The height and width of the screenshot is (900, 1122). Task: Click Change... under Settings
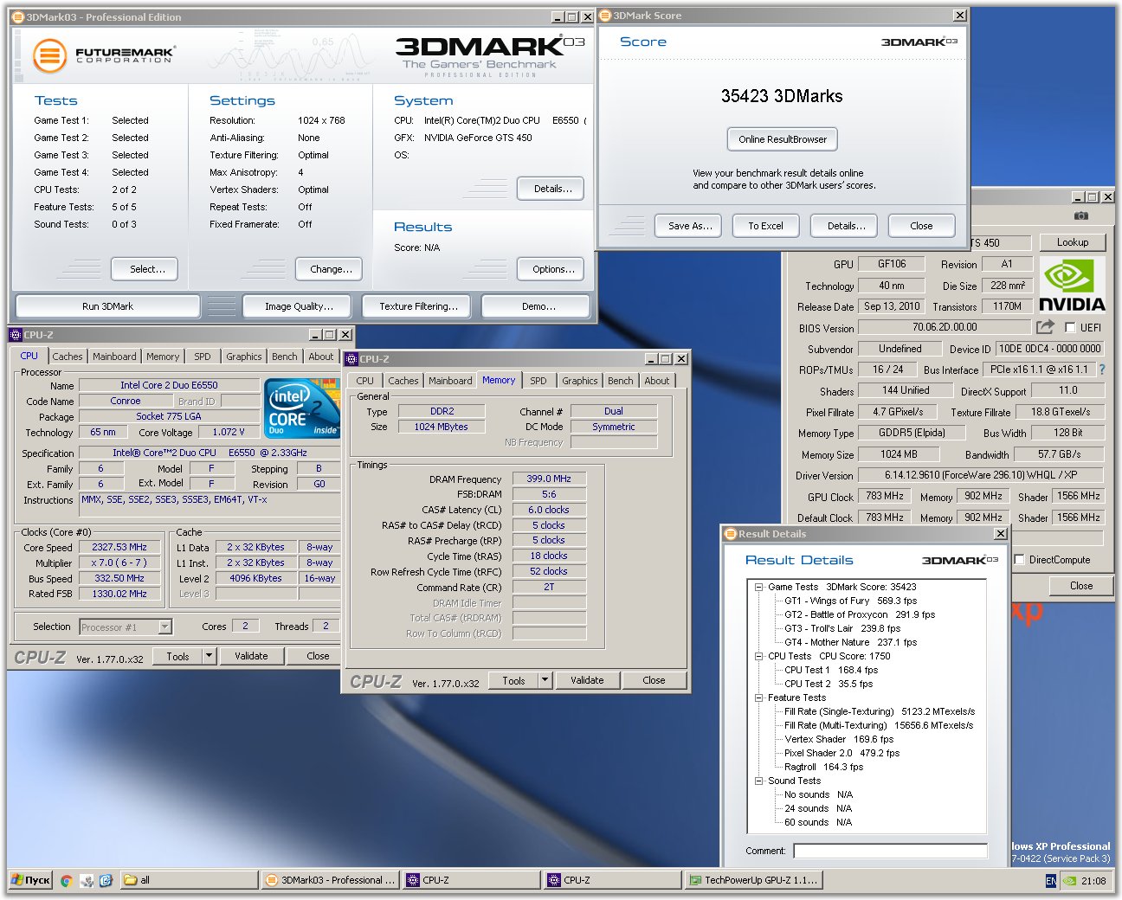point(331,269)
